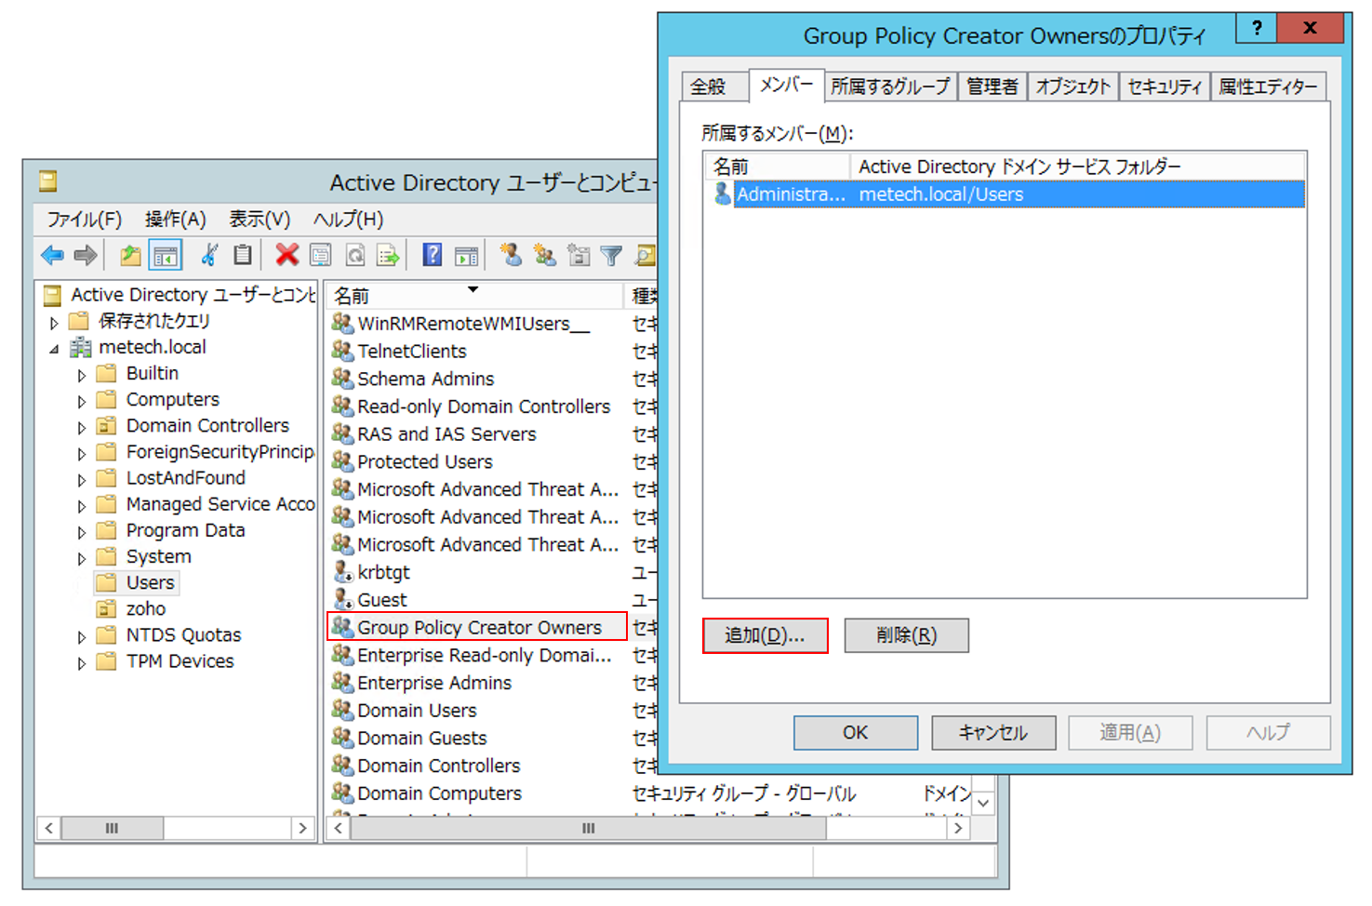Click the user icon beside Guest
1372x906 pixels.
pyautogui.click(x=343, y=600)
